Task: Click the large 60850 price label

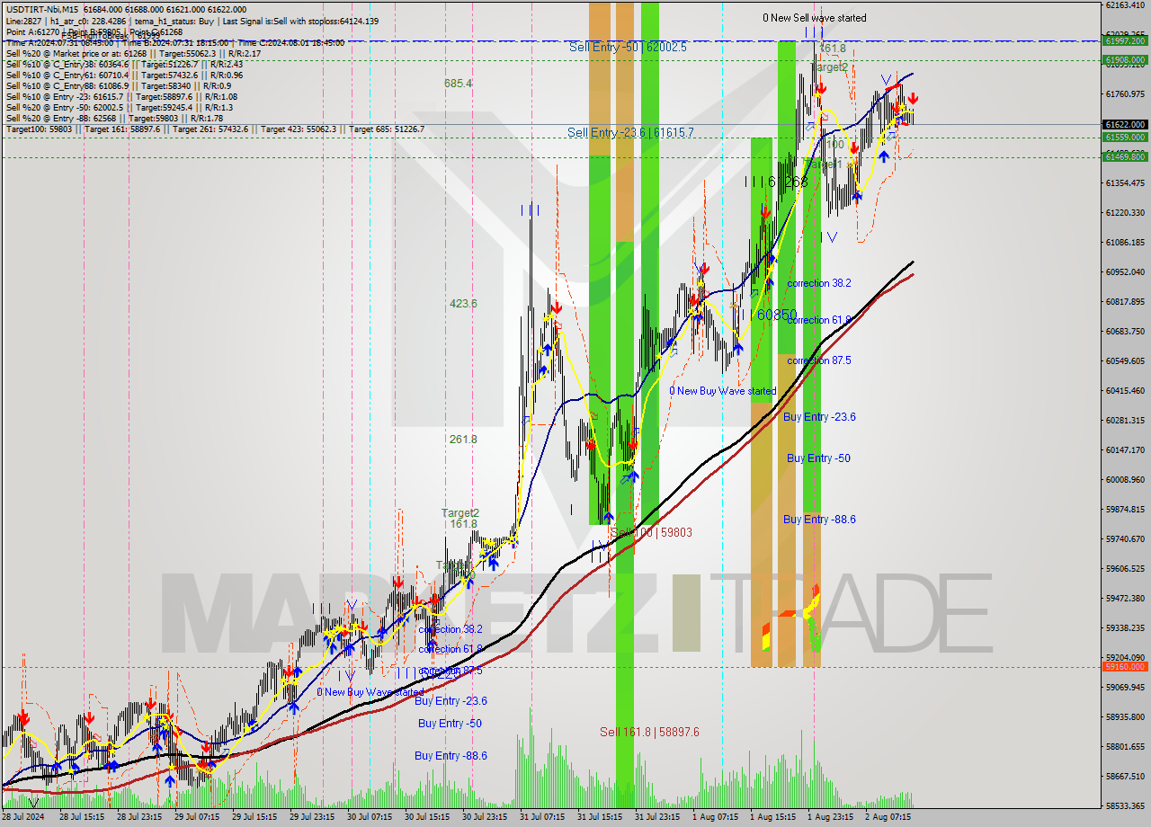Action: (777, 315)
